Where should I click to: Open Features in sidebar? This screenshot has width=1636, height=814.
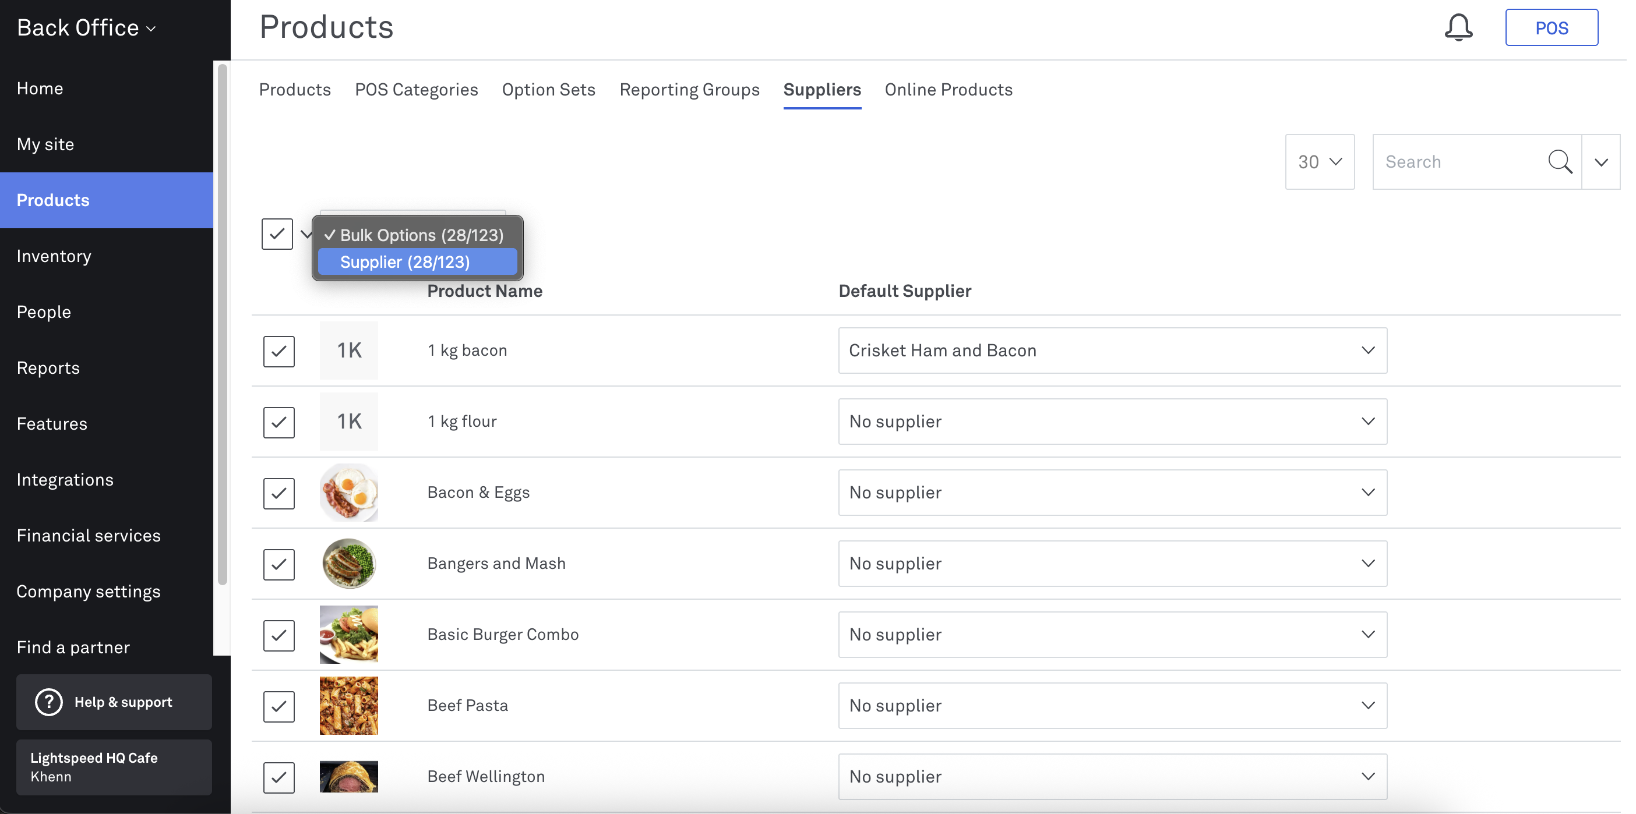107,423
